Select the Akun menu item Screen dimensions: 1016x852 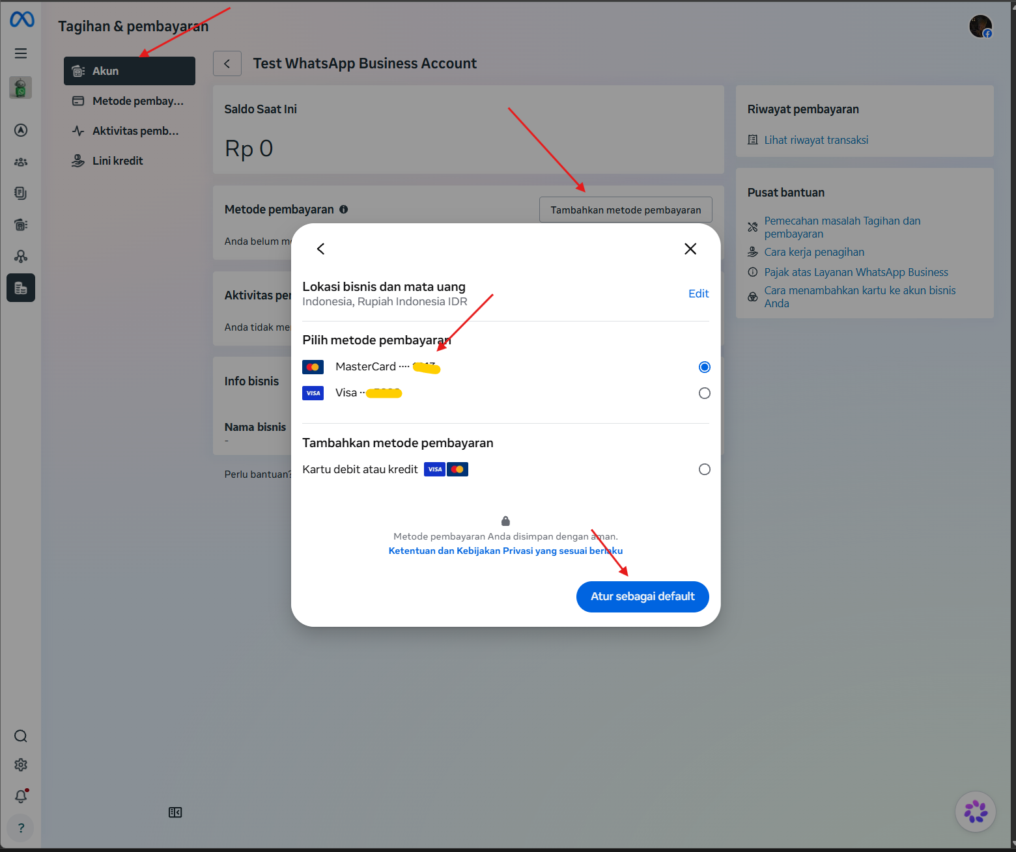pos(130,71)
